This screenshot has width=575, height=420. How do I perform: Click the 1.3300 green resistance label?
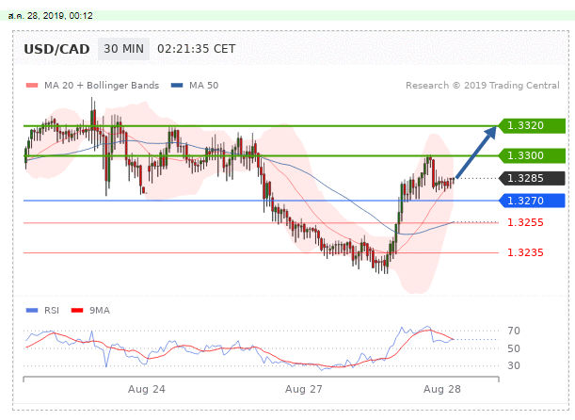532,156
